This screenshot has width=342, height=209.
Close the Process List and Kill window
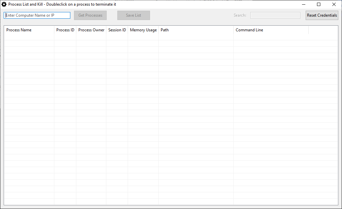(x=334, y=4)
